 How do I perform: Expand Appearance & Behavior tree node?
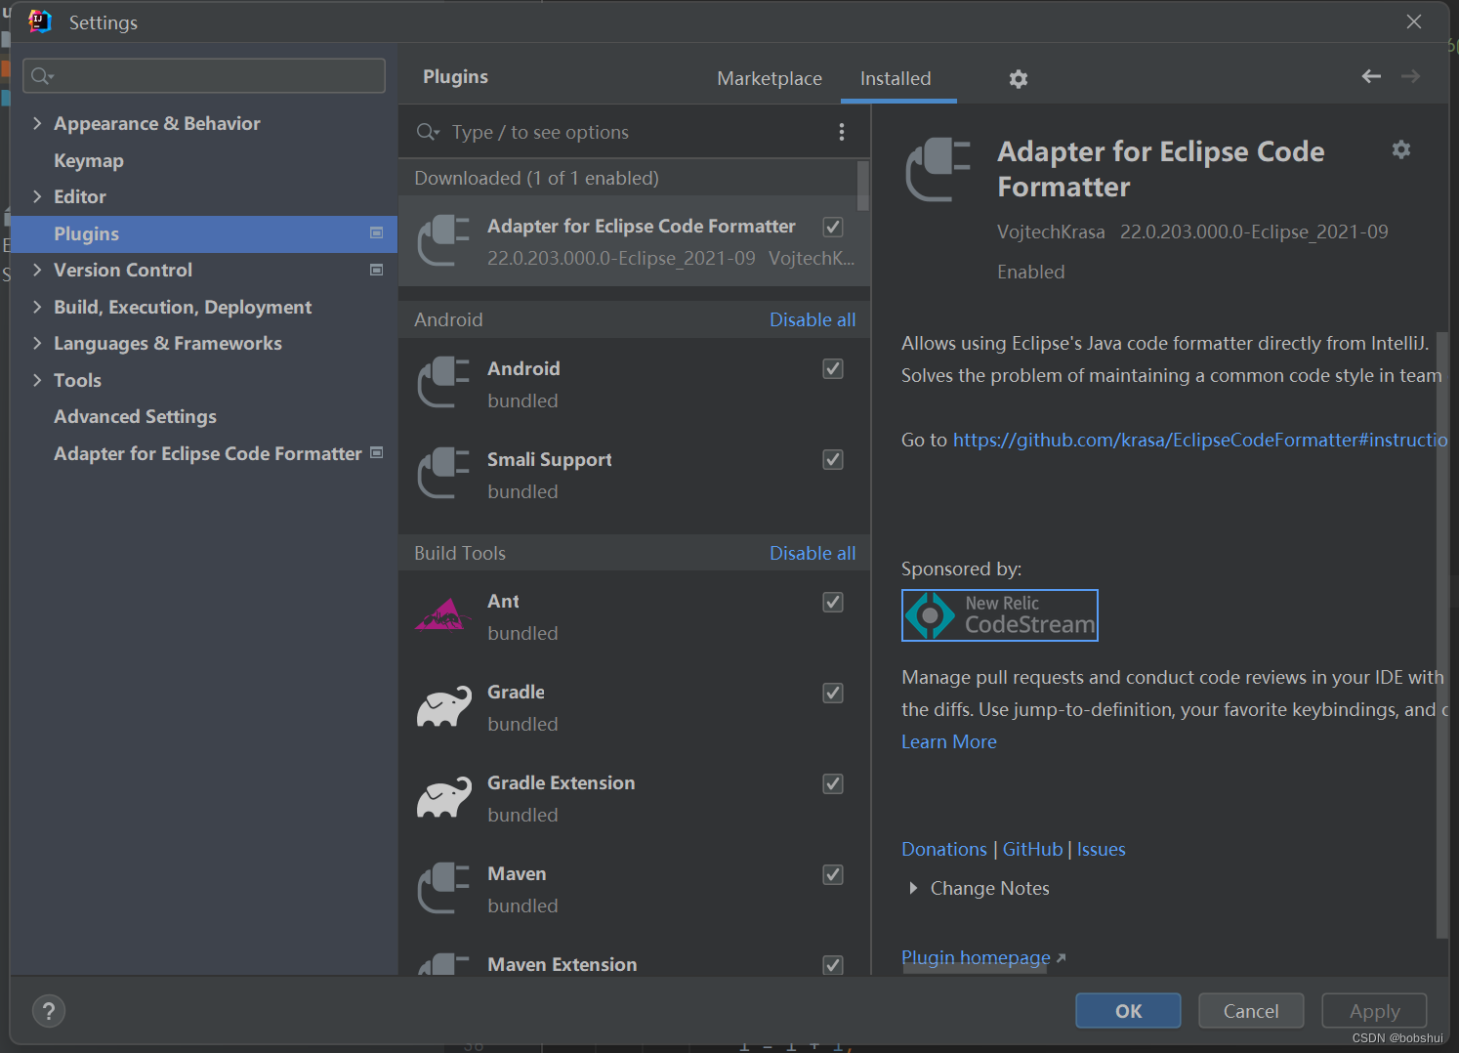click(x=37, y=123)
